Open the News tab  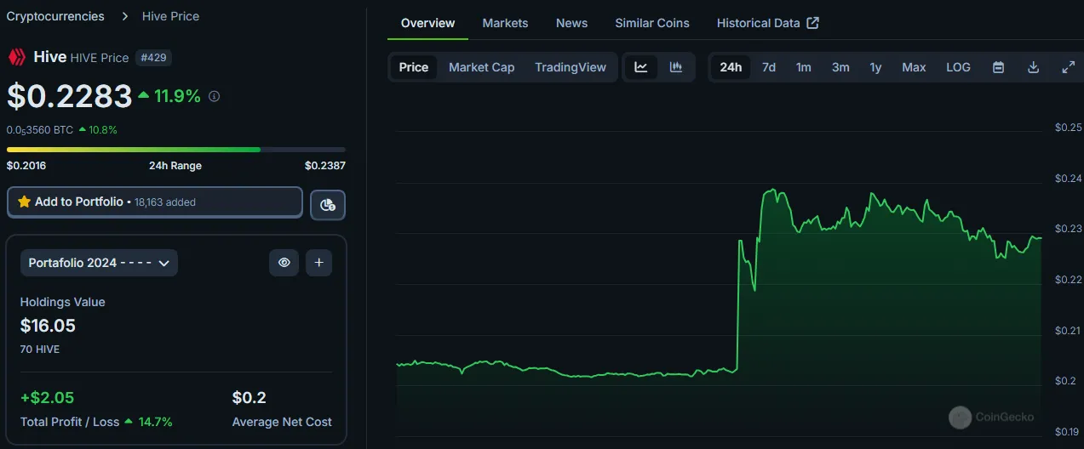point(571,23)
